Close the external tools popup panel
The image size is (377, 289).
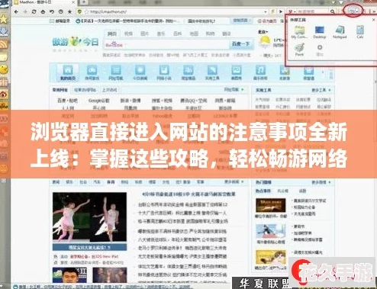click(373, 20)
